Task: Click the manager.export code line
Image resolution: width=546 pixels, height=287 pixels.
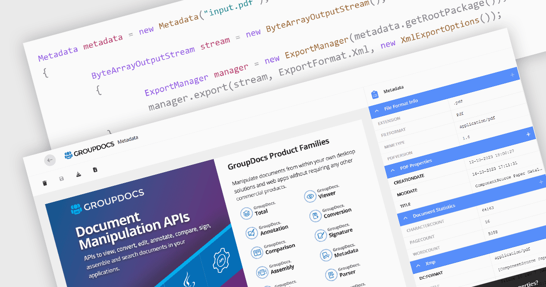Action: click(324, 61)
